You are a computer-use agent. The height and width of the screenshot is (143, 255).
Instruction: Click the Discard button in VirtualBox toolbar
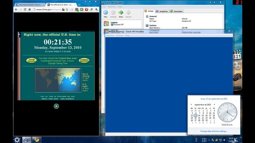128,14
